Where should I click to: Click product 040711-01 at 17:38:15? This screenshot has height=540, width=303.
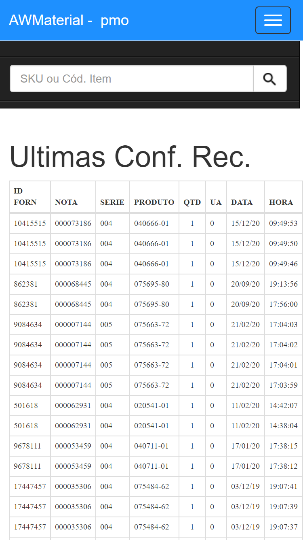point(152,446)
